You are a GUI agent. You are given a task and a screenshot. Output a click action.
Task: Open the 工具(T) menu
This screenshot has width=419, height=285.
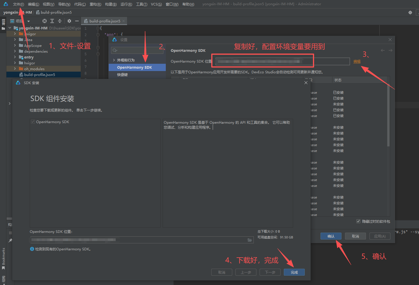(x=142, y=4)
